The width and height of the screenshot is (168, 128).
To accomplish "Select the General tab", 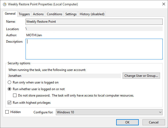I will (10, 14).
